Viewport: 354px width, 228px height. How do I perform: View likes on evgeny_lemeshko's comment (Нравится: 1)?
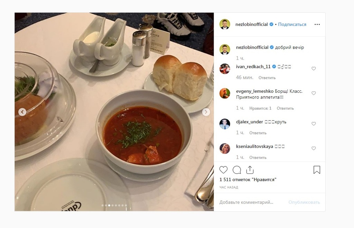[x=260, y=108]
